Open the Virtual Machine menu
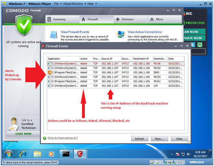214x166 pixels. pyautogui.click(x=75, y=4)
